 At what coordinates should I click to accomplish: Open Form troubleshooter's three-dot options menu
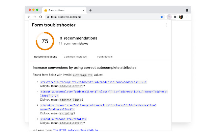pyautogui.click(x=166, y=25)
